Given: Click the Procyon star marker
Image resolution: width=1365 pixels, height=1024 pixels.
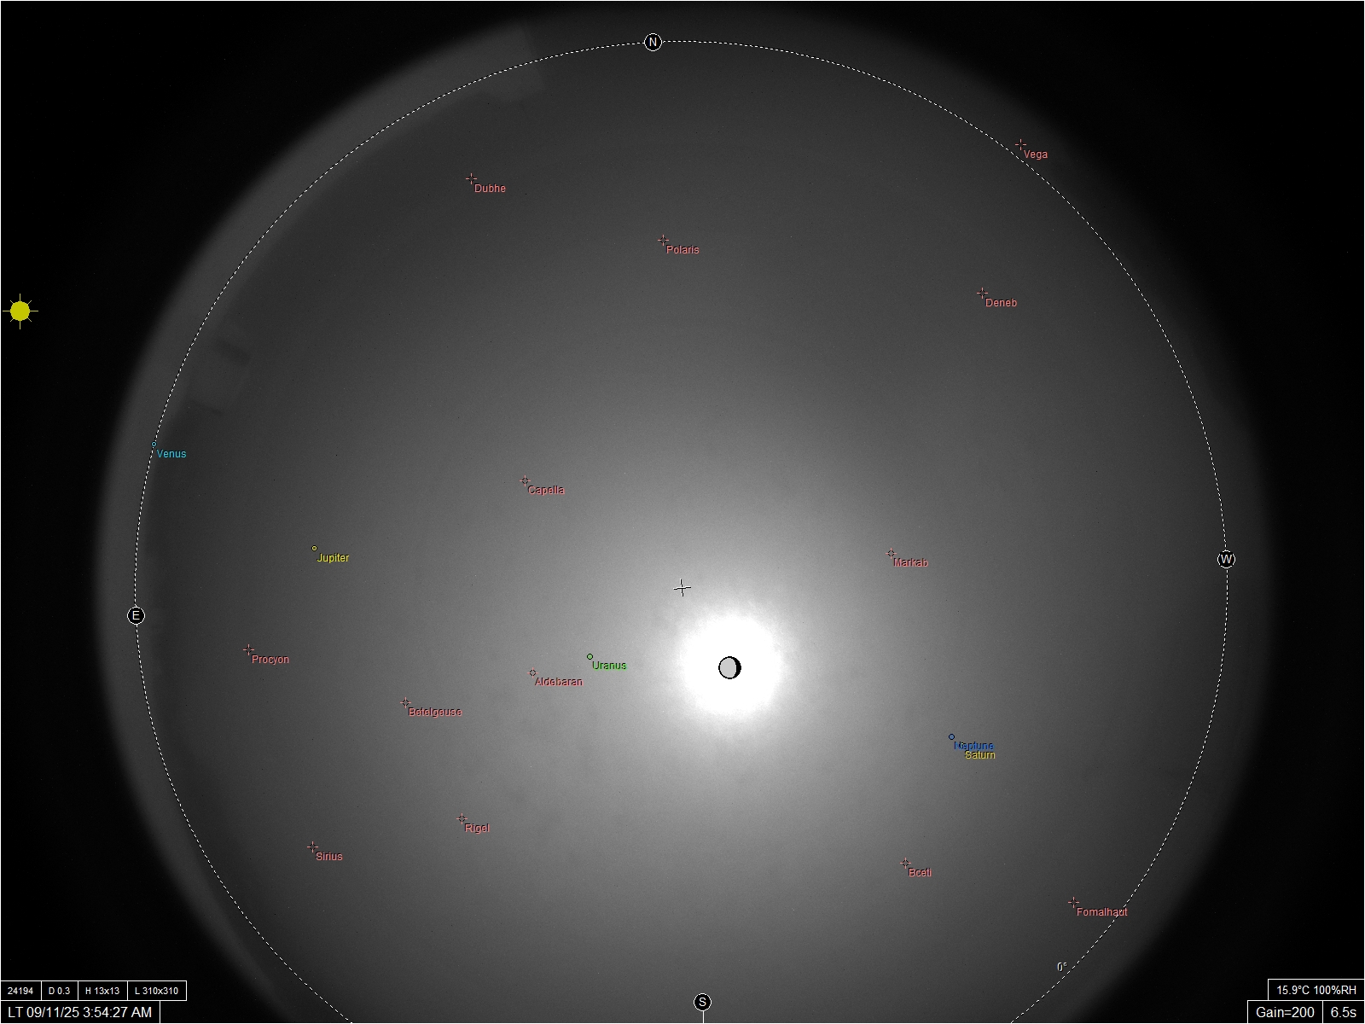Looking at the screenshot, I should tap(248, 650).
